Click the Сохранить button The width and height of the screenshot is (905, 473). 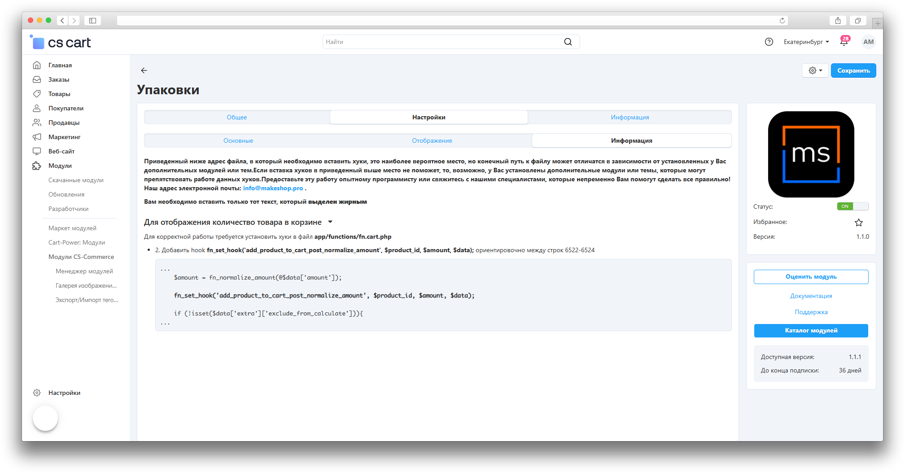[853, 70]
